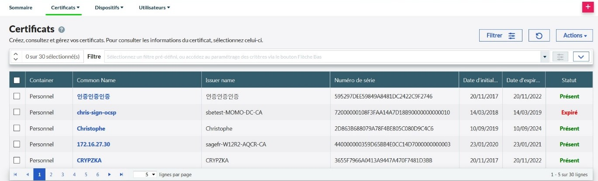Open the help icon beside Certificats title
Image resolution: width=598 pixels, height=181 pixels.
coord(62,30)
